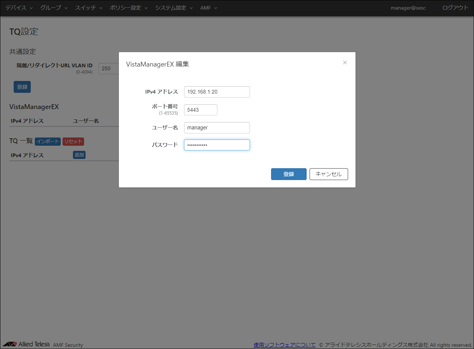Cancel the dialog with キャンセル button

[328, 174]
